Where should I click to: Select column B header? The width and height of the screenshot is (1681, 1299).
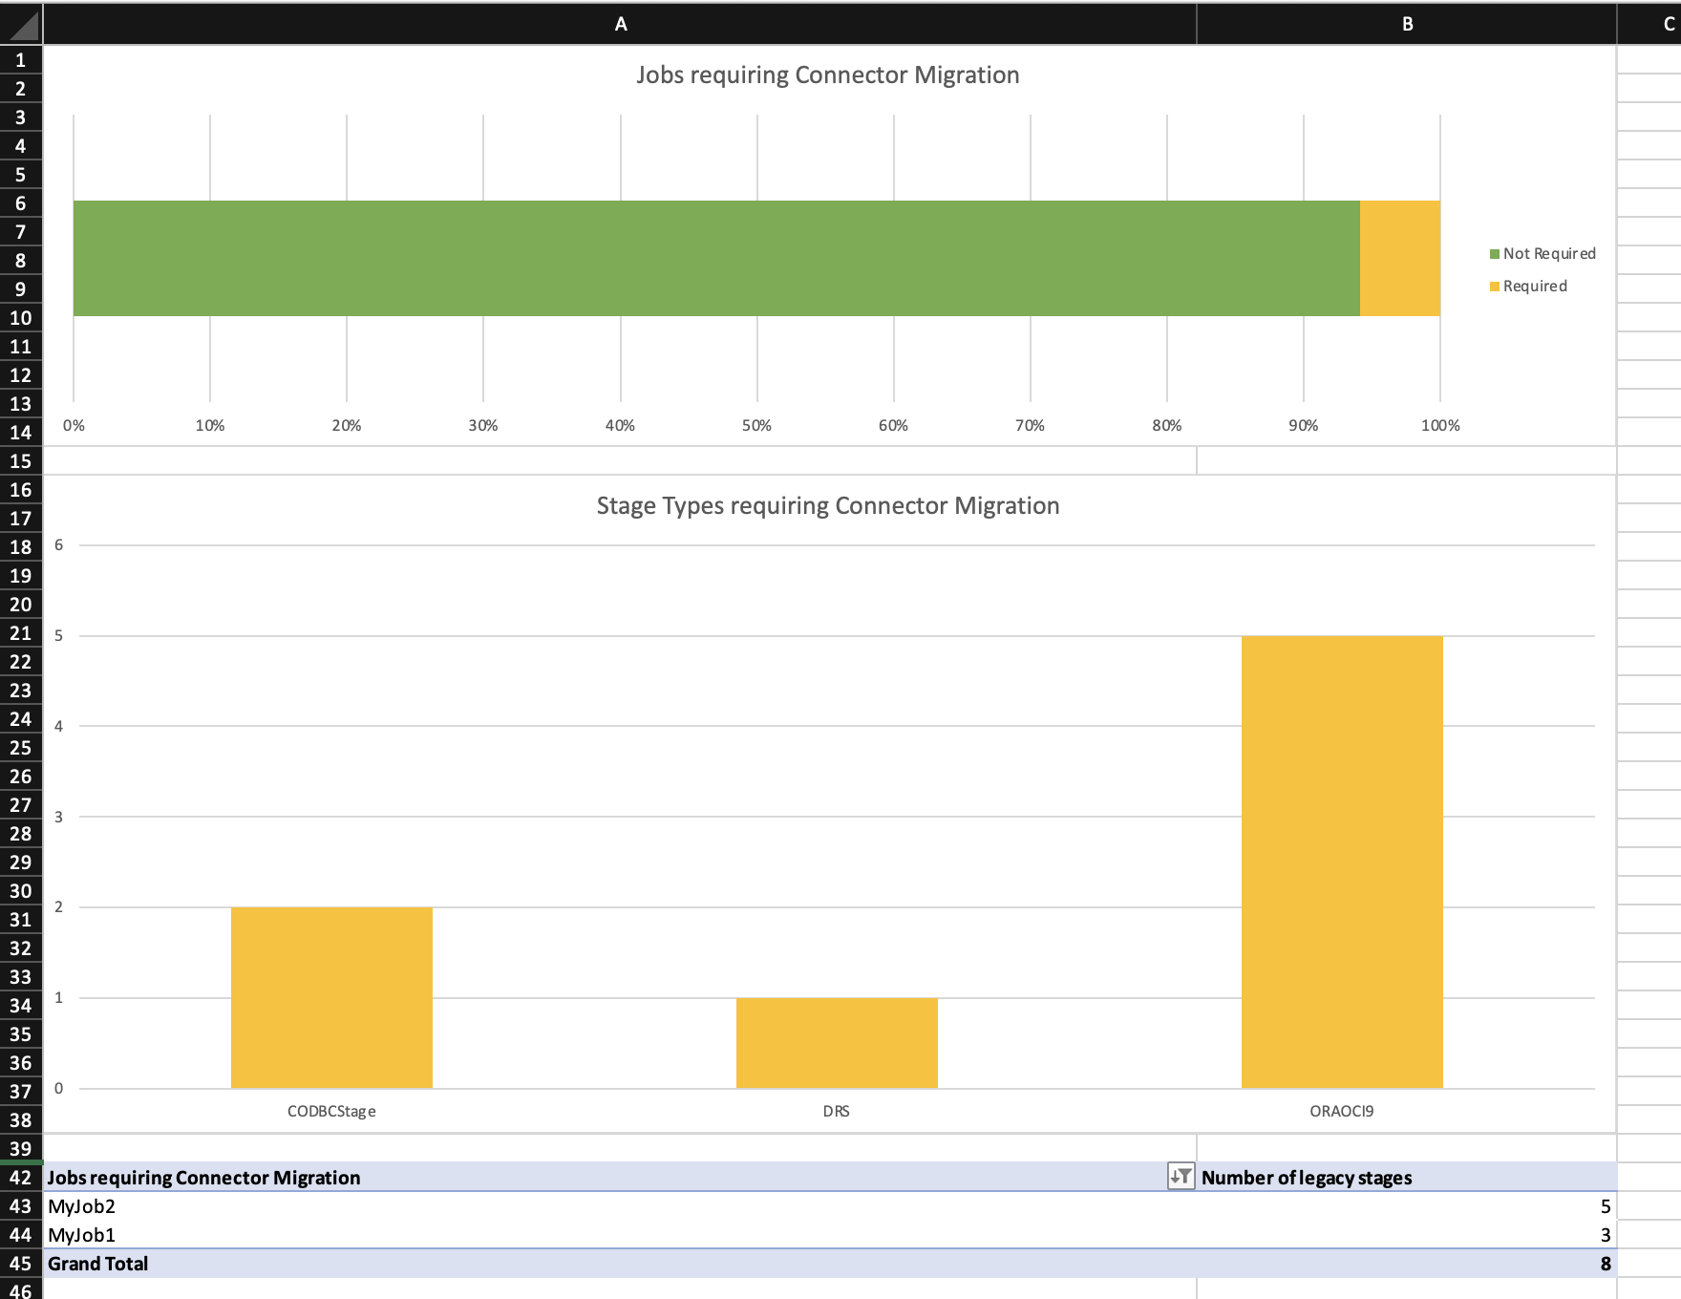tap(1406, 25)
